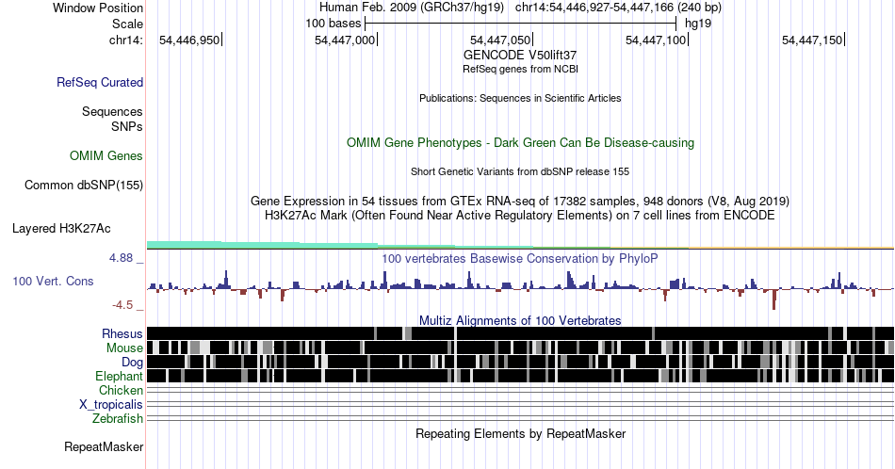This screenshot has height=469, width=895.
Task: Click the Window Position label
Action: click(x=98, y=8)
